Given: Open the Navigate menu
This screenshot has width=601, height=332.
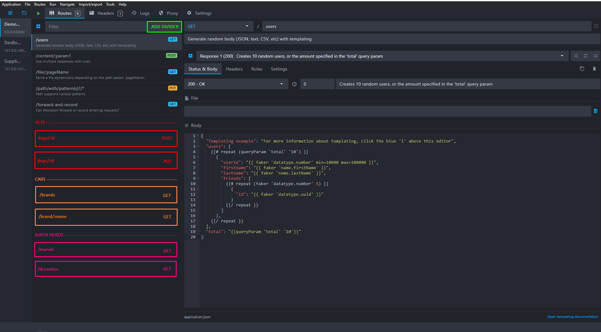Looking at the screenshot, I should (67, 4).
